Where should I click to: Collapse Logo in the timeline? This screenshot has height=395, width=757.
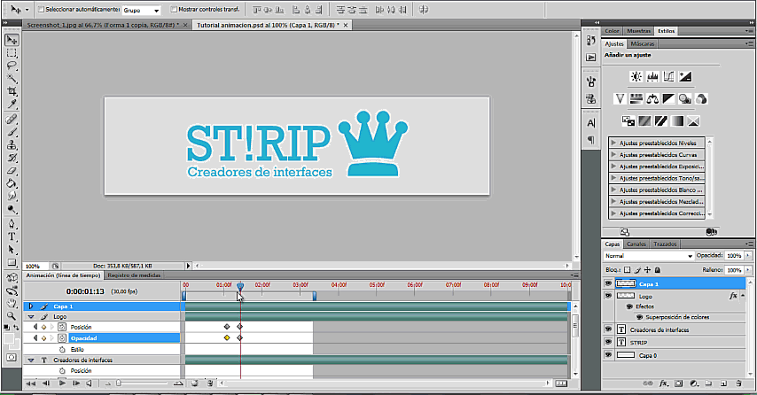(31, 317)
